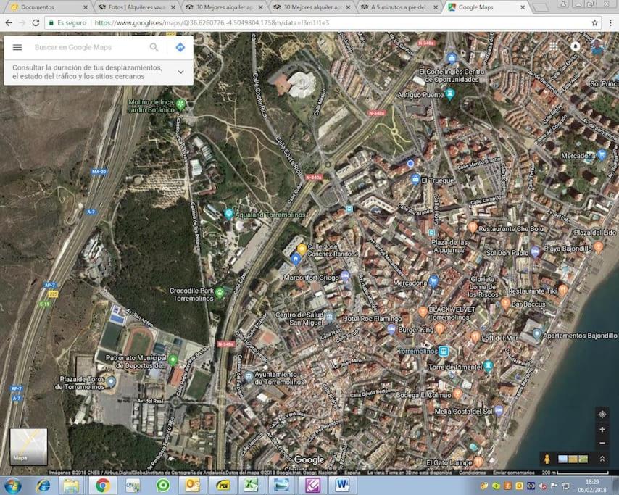
Task: Switch to the Documentos tab
Action: (x=48, y=7)
